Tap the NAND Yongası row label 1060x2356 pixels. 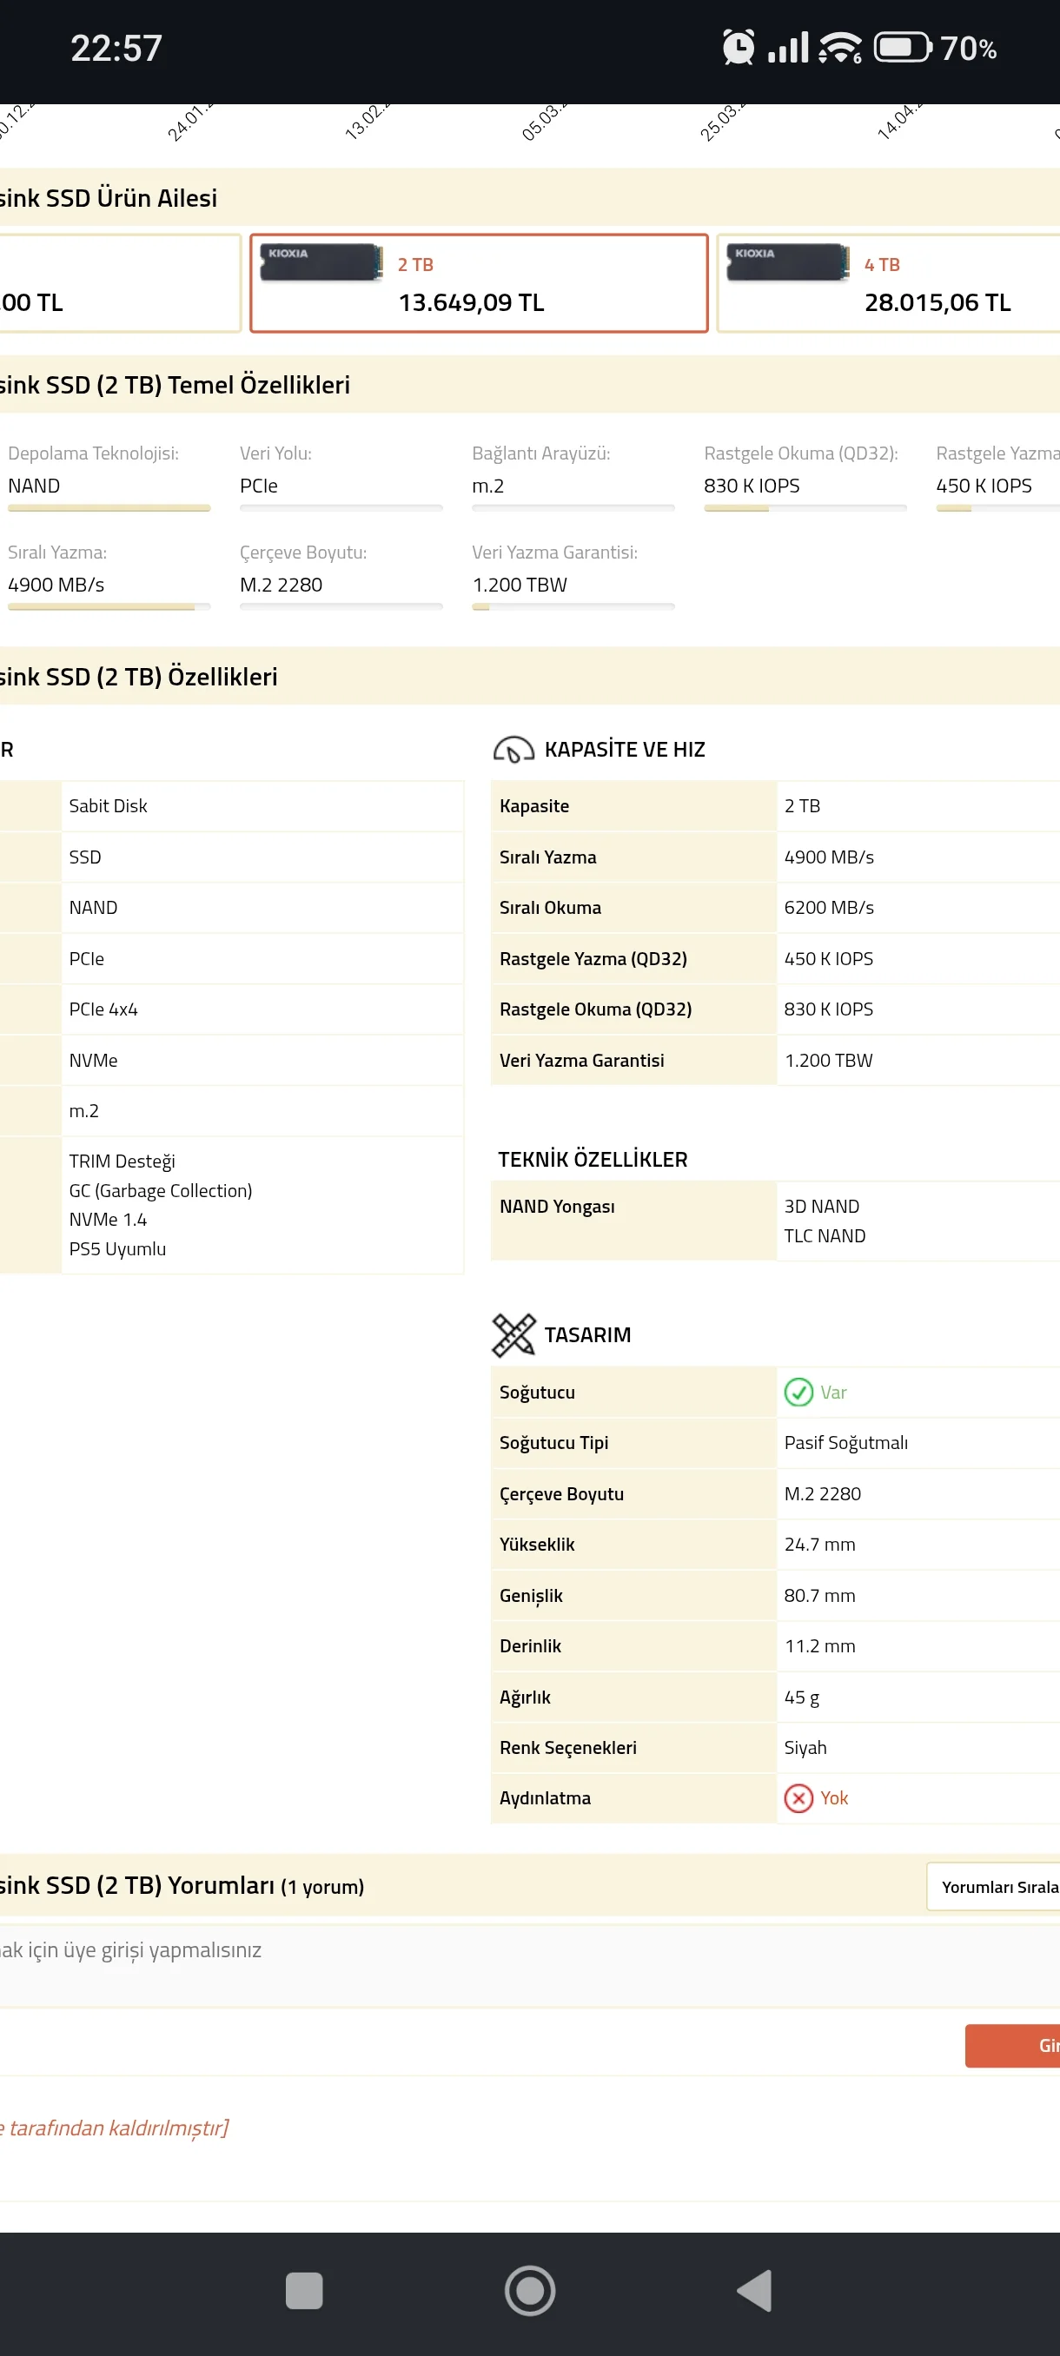coord(557,1207)
